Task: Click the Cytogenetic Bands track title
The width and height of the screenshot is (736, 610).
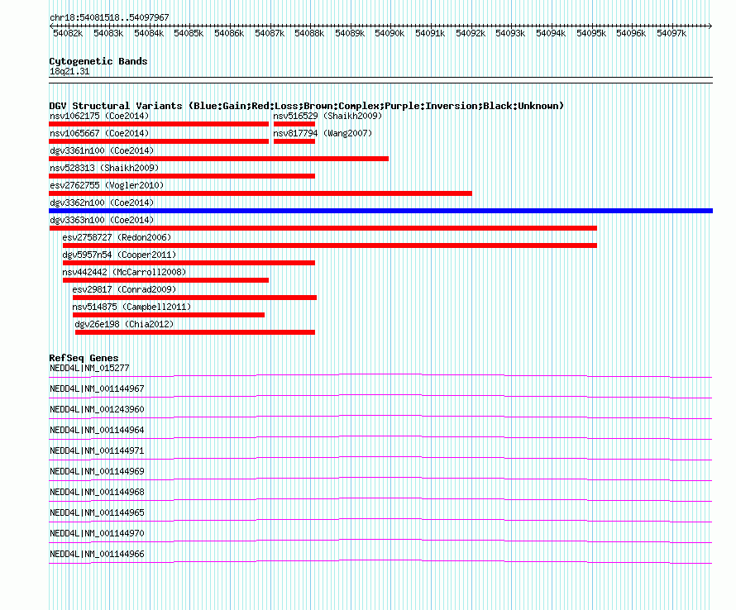Action: [x=98, y=61]
